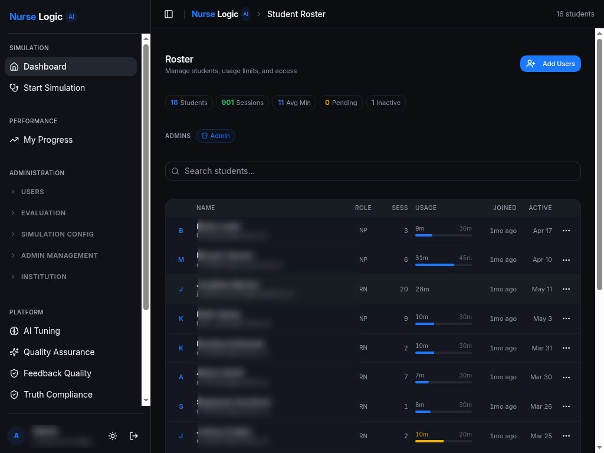
Task: Click the 31m of 45m usage bar
Action: point(444,265)
